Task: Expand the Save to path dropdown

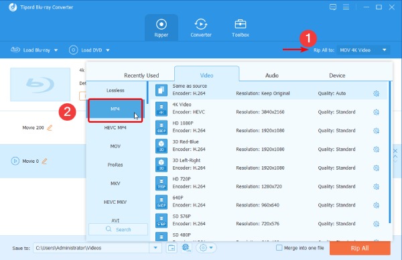Action: [x=155, y=248]
